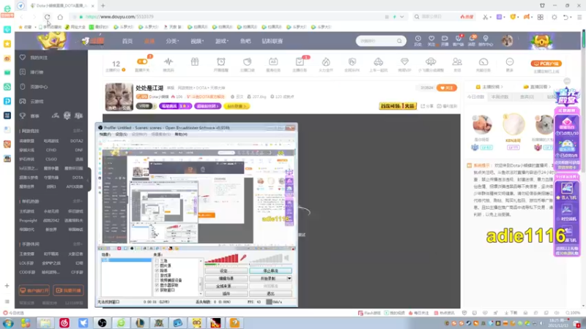Click the gauge speedometer icon in toolbar
Viewport: 586px width, 329px height.
483,61
